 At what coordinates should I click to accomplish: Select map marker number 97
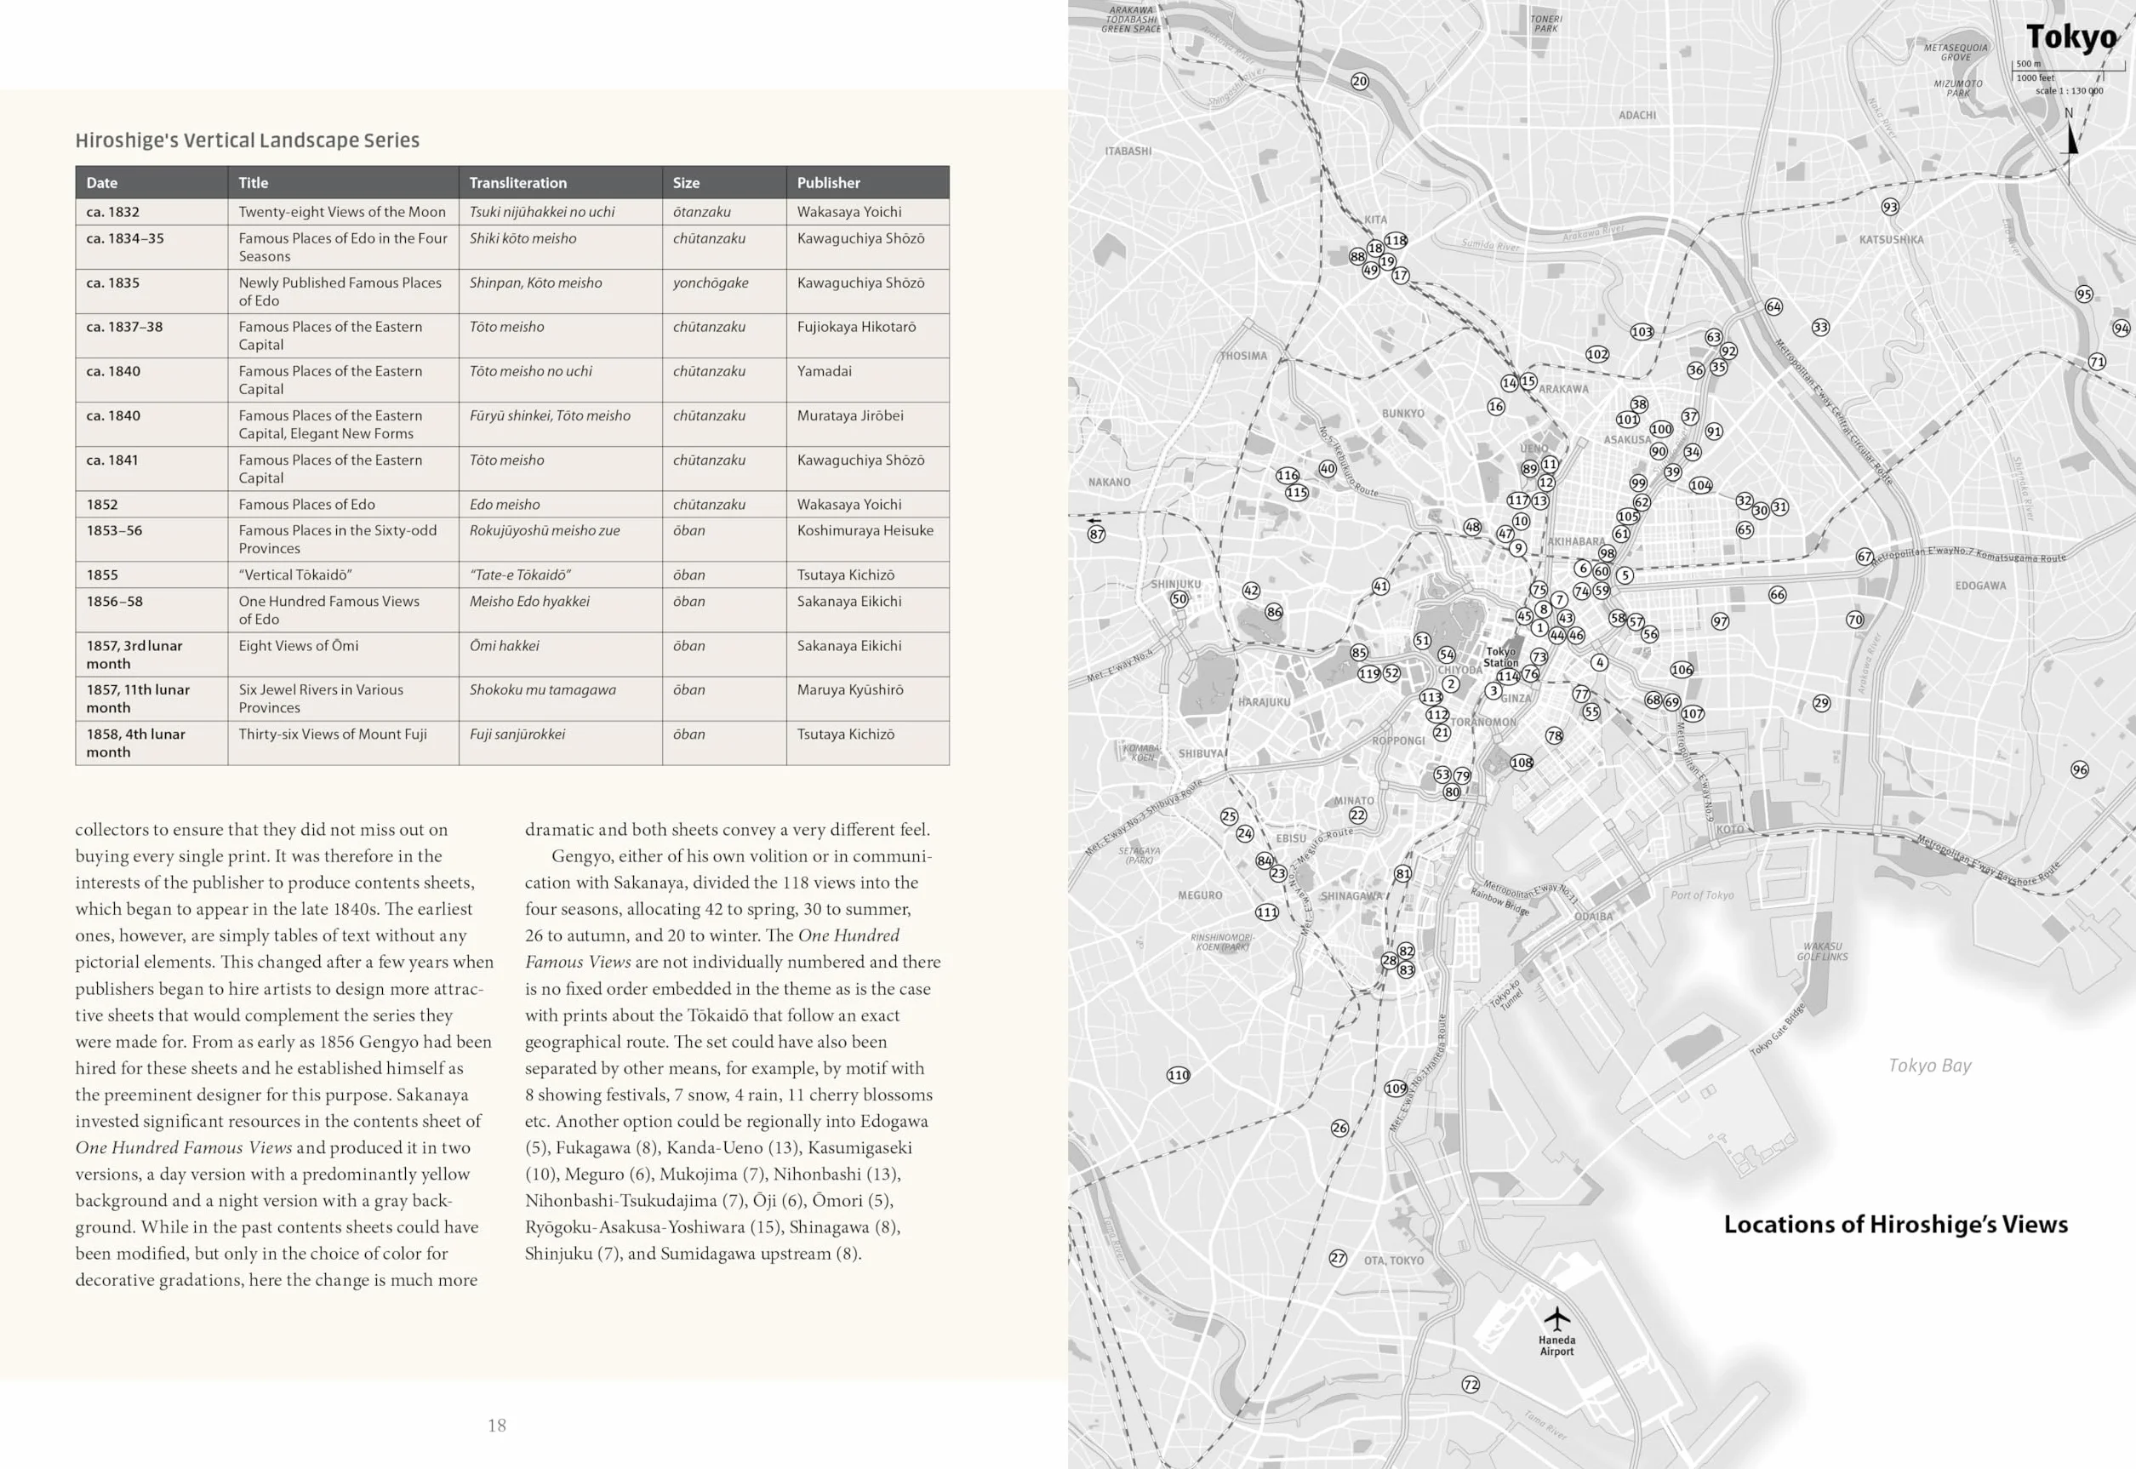point(1720,621)
